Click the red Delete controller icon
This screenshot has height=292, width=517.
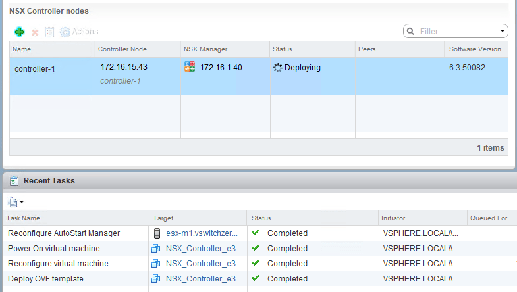point(35,32)
